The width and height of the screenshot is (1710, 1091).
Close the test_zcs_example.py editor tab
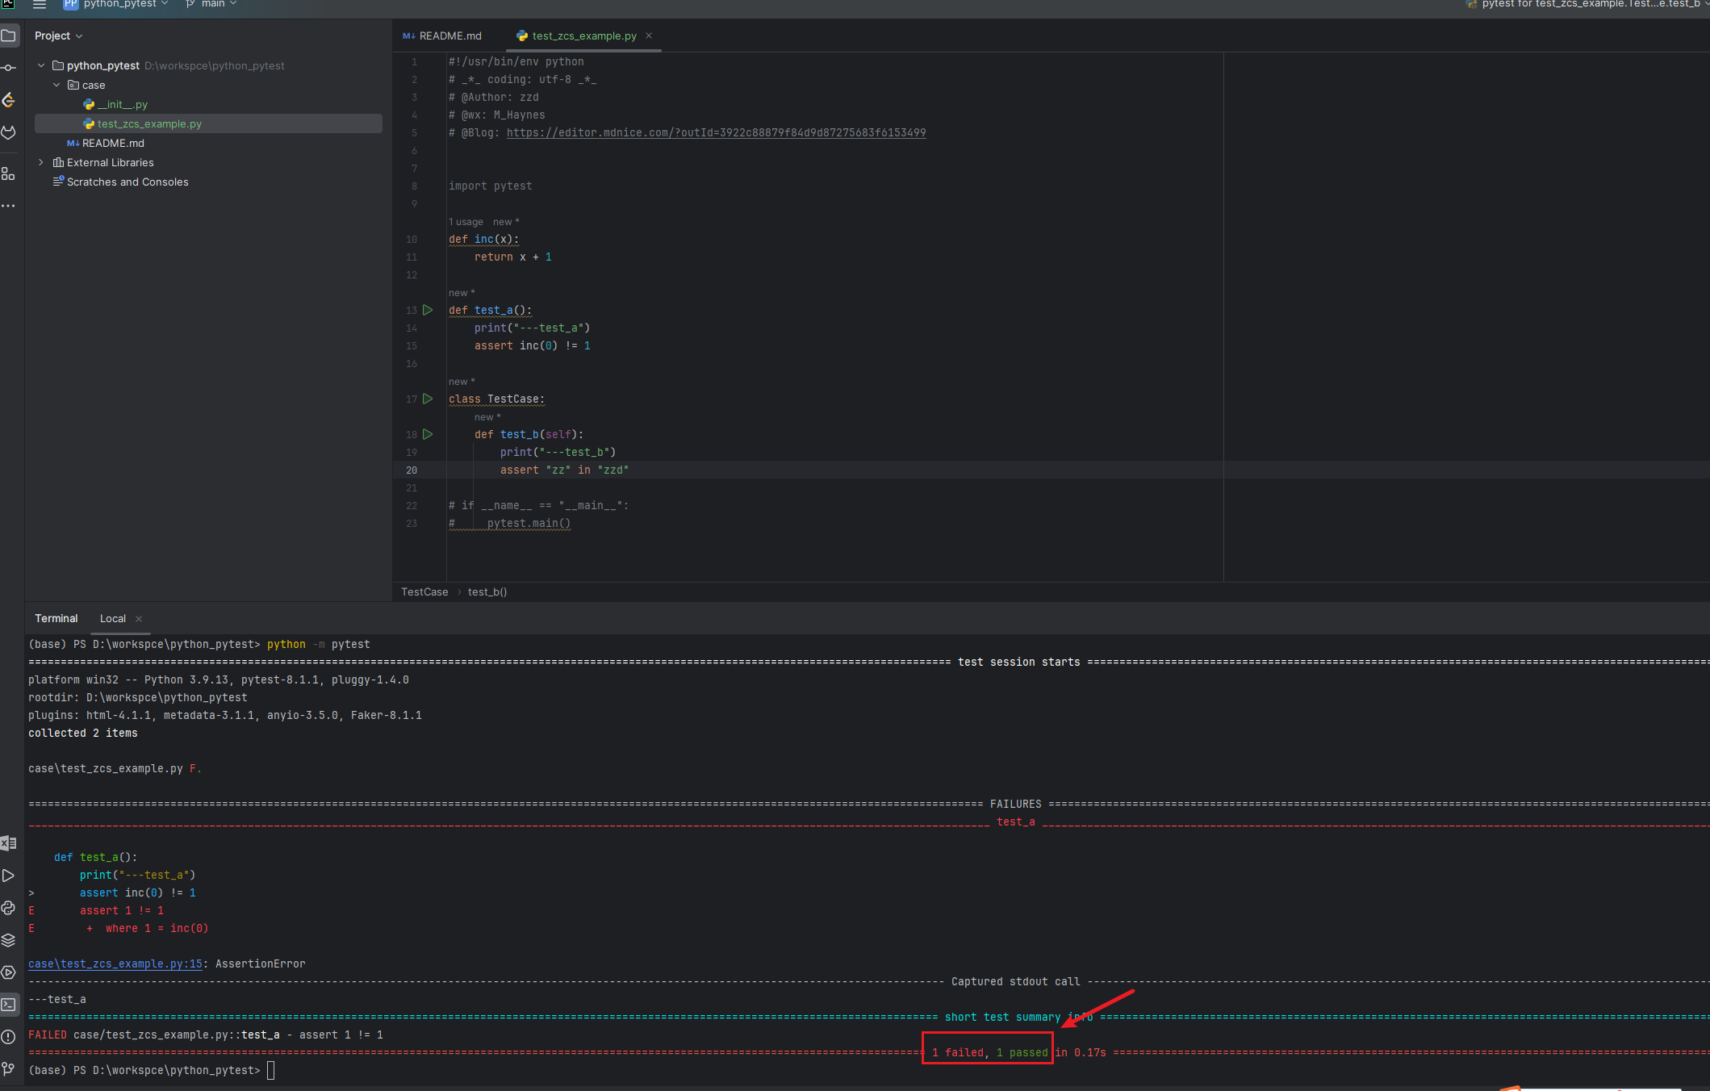[x=649, y=36]
